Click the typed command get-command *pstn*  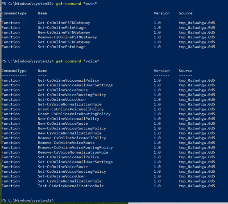pyautogui.click(x=77, y=4)
